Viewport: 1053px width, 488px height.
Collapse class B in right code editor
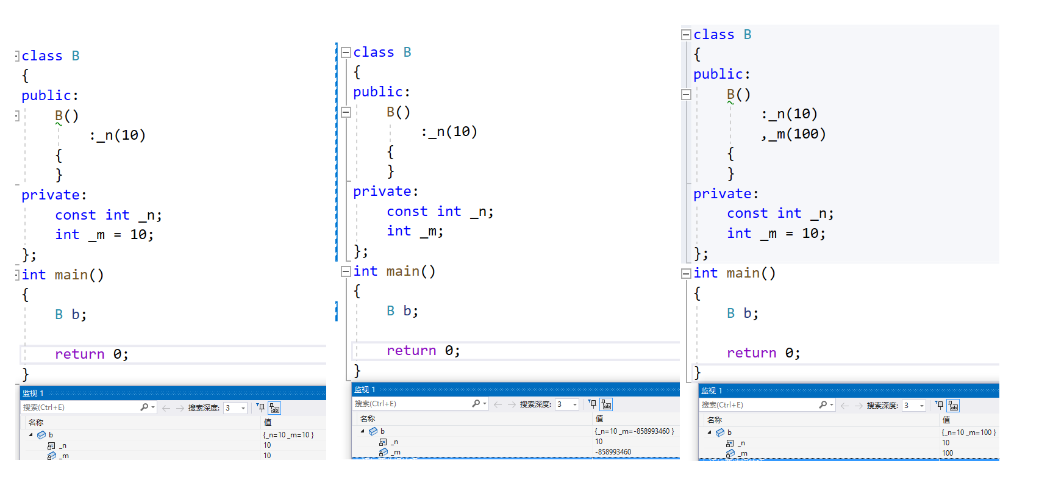pos(686,35)
